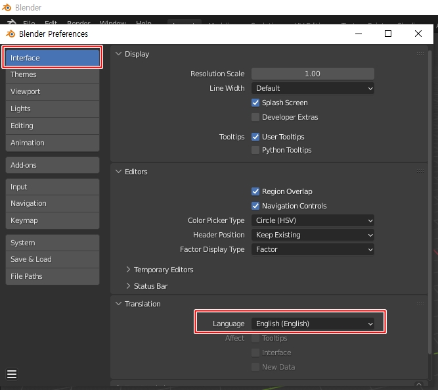Open the Keymap preferences section
Image resolution: width=438 pixels, height=390 pixels.
[53, 220]
